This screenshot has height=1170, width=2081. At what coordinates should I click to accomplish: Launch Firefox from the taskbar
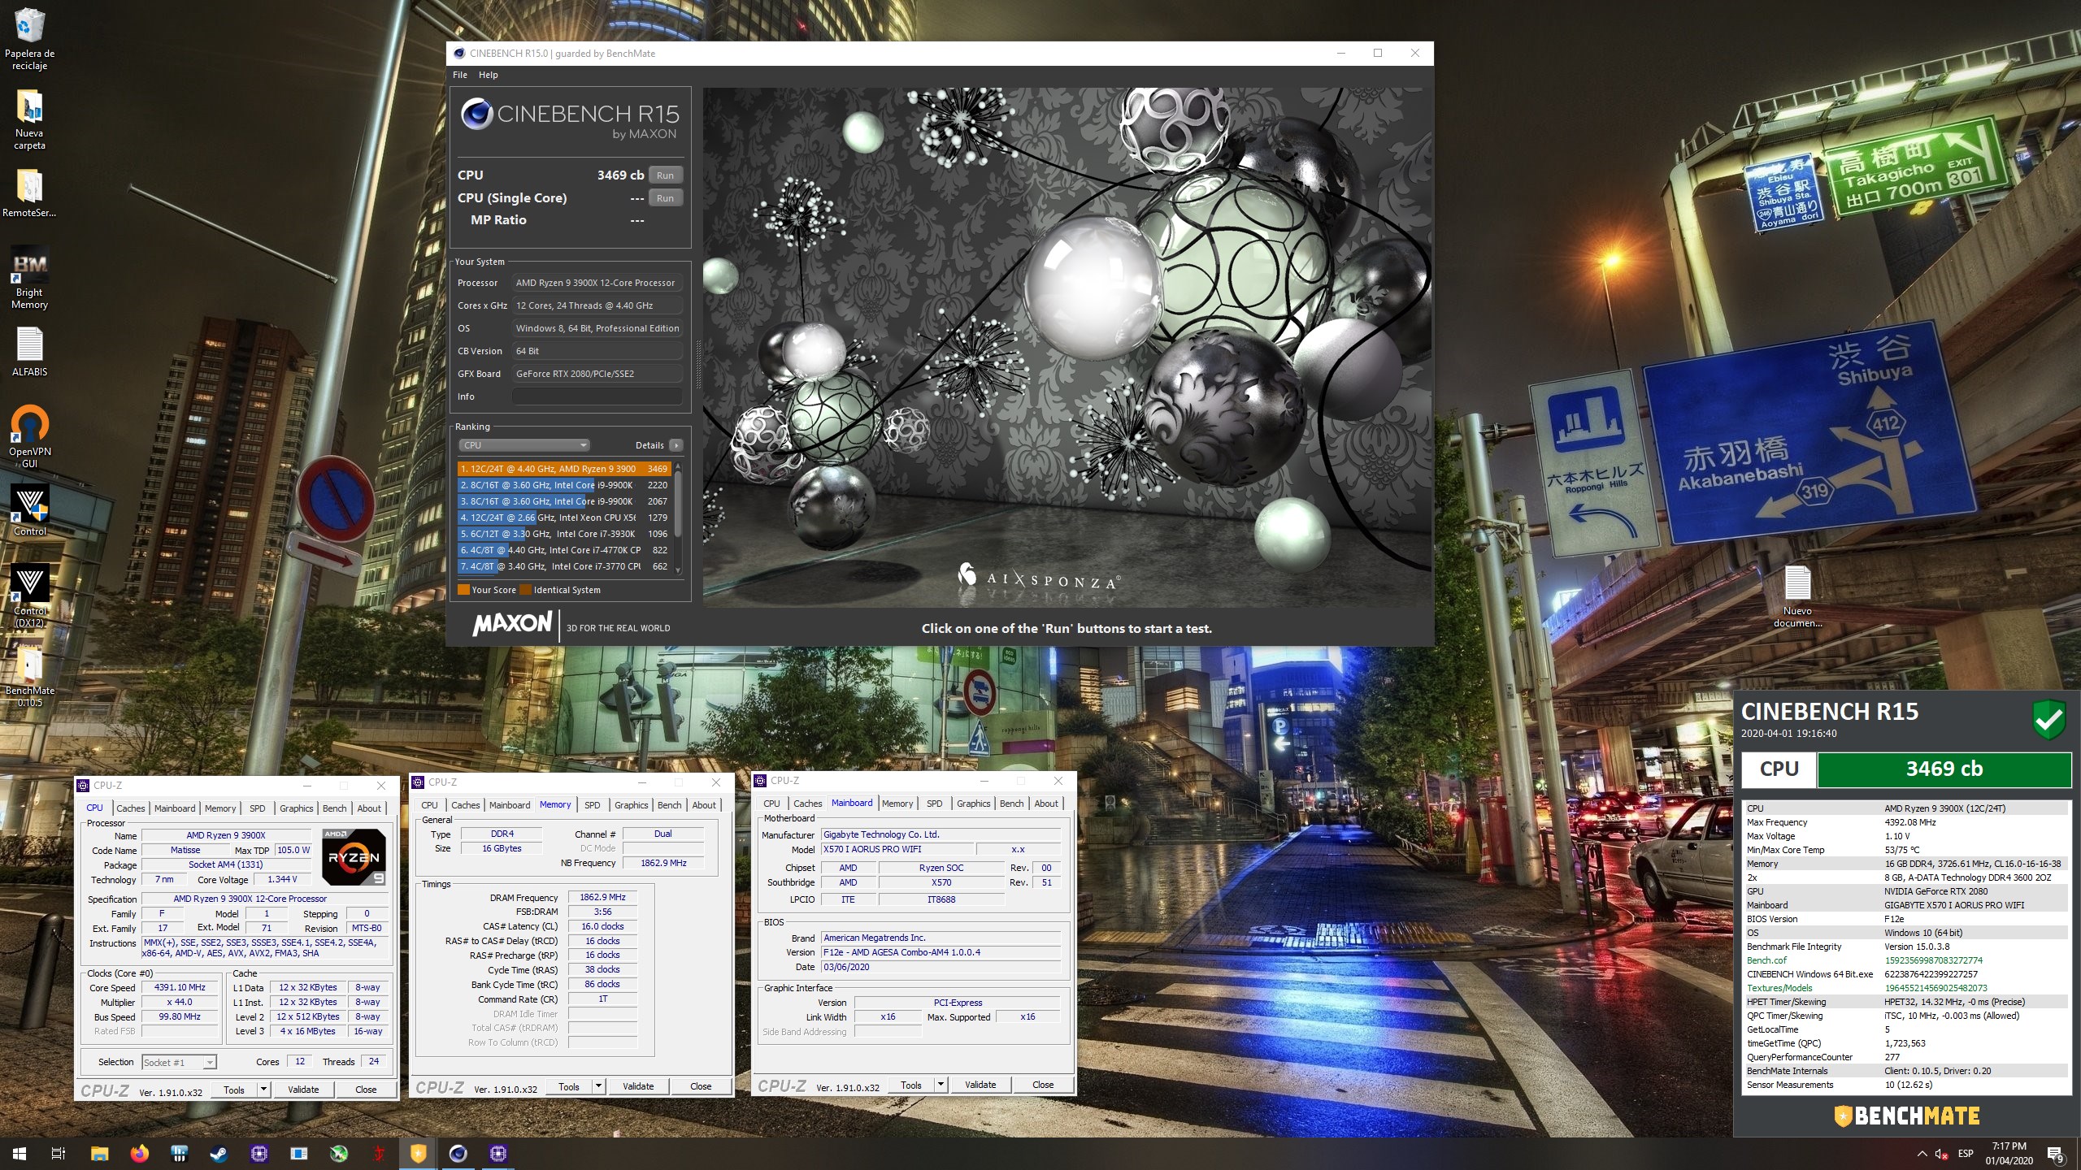[139, 1153]
